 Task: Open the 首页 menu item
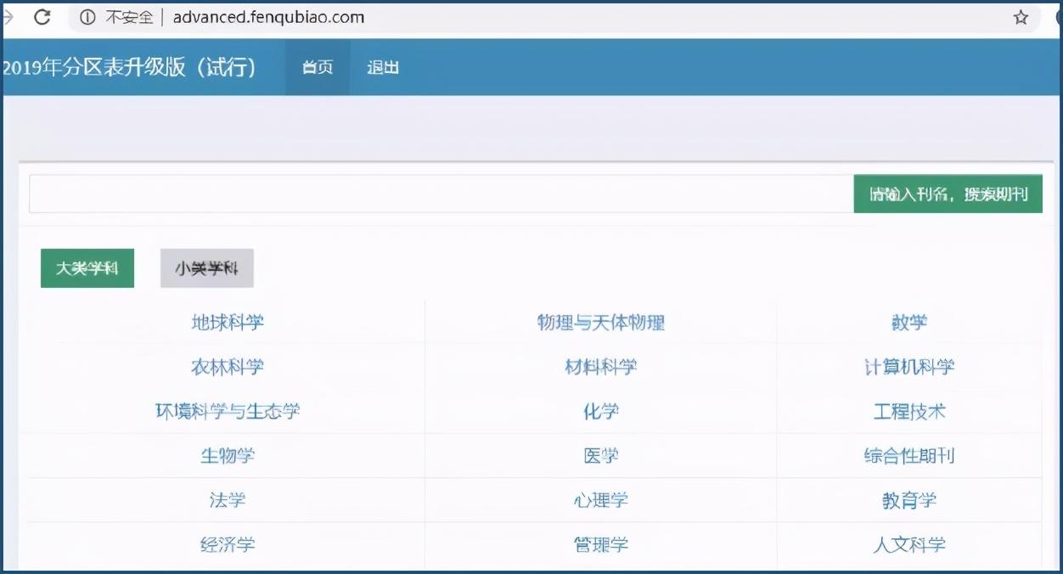[x=317, y=67]
